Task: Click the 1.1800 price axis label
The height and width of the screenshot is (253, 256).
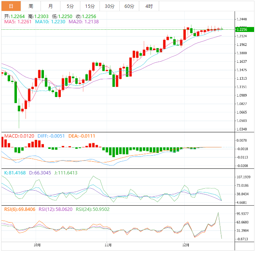Action: tap(242, 53)
